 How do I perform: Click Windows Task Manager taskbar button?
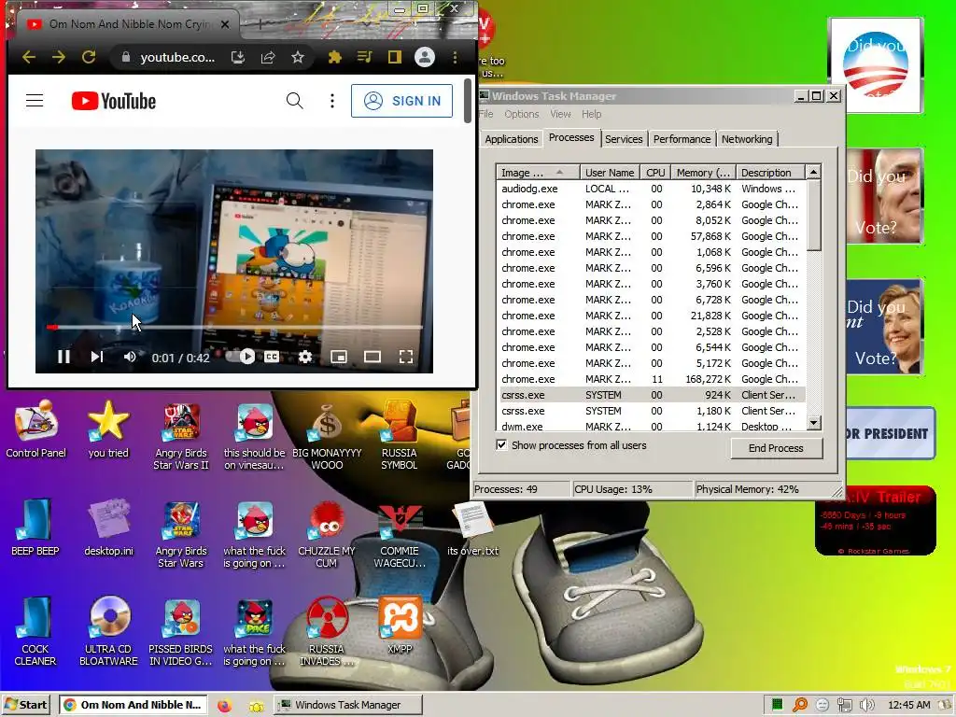(x=347, y=705)
